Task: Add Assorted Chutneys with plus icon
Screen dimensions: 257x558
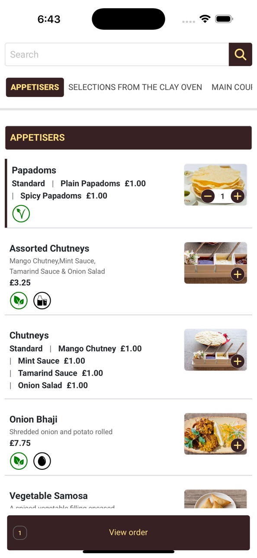Action: [x=238, y=274]
